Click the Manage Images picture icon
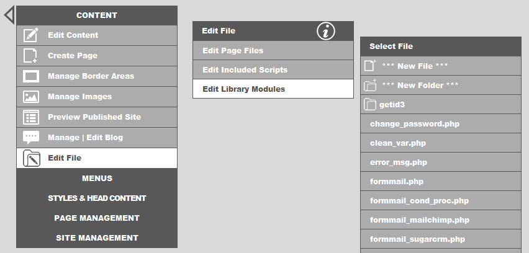Image resolution: width=529 pixels, height=253 pixels. tap(30, 97)
